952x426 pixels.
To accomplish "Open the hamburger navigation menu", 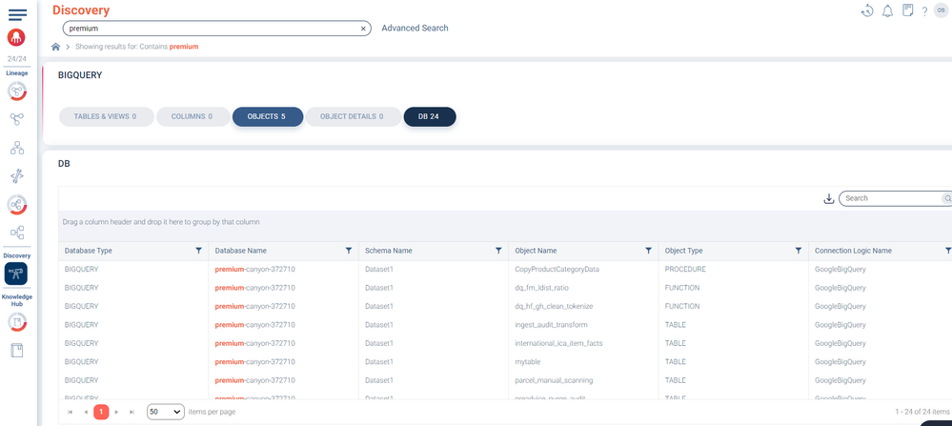I will [x=17, y=14].
